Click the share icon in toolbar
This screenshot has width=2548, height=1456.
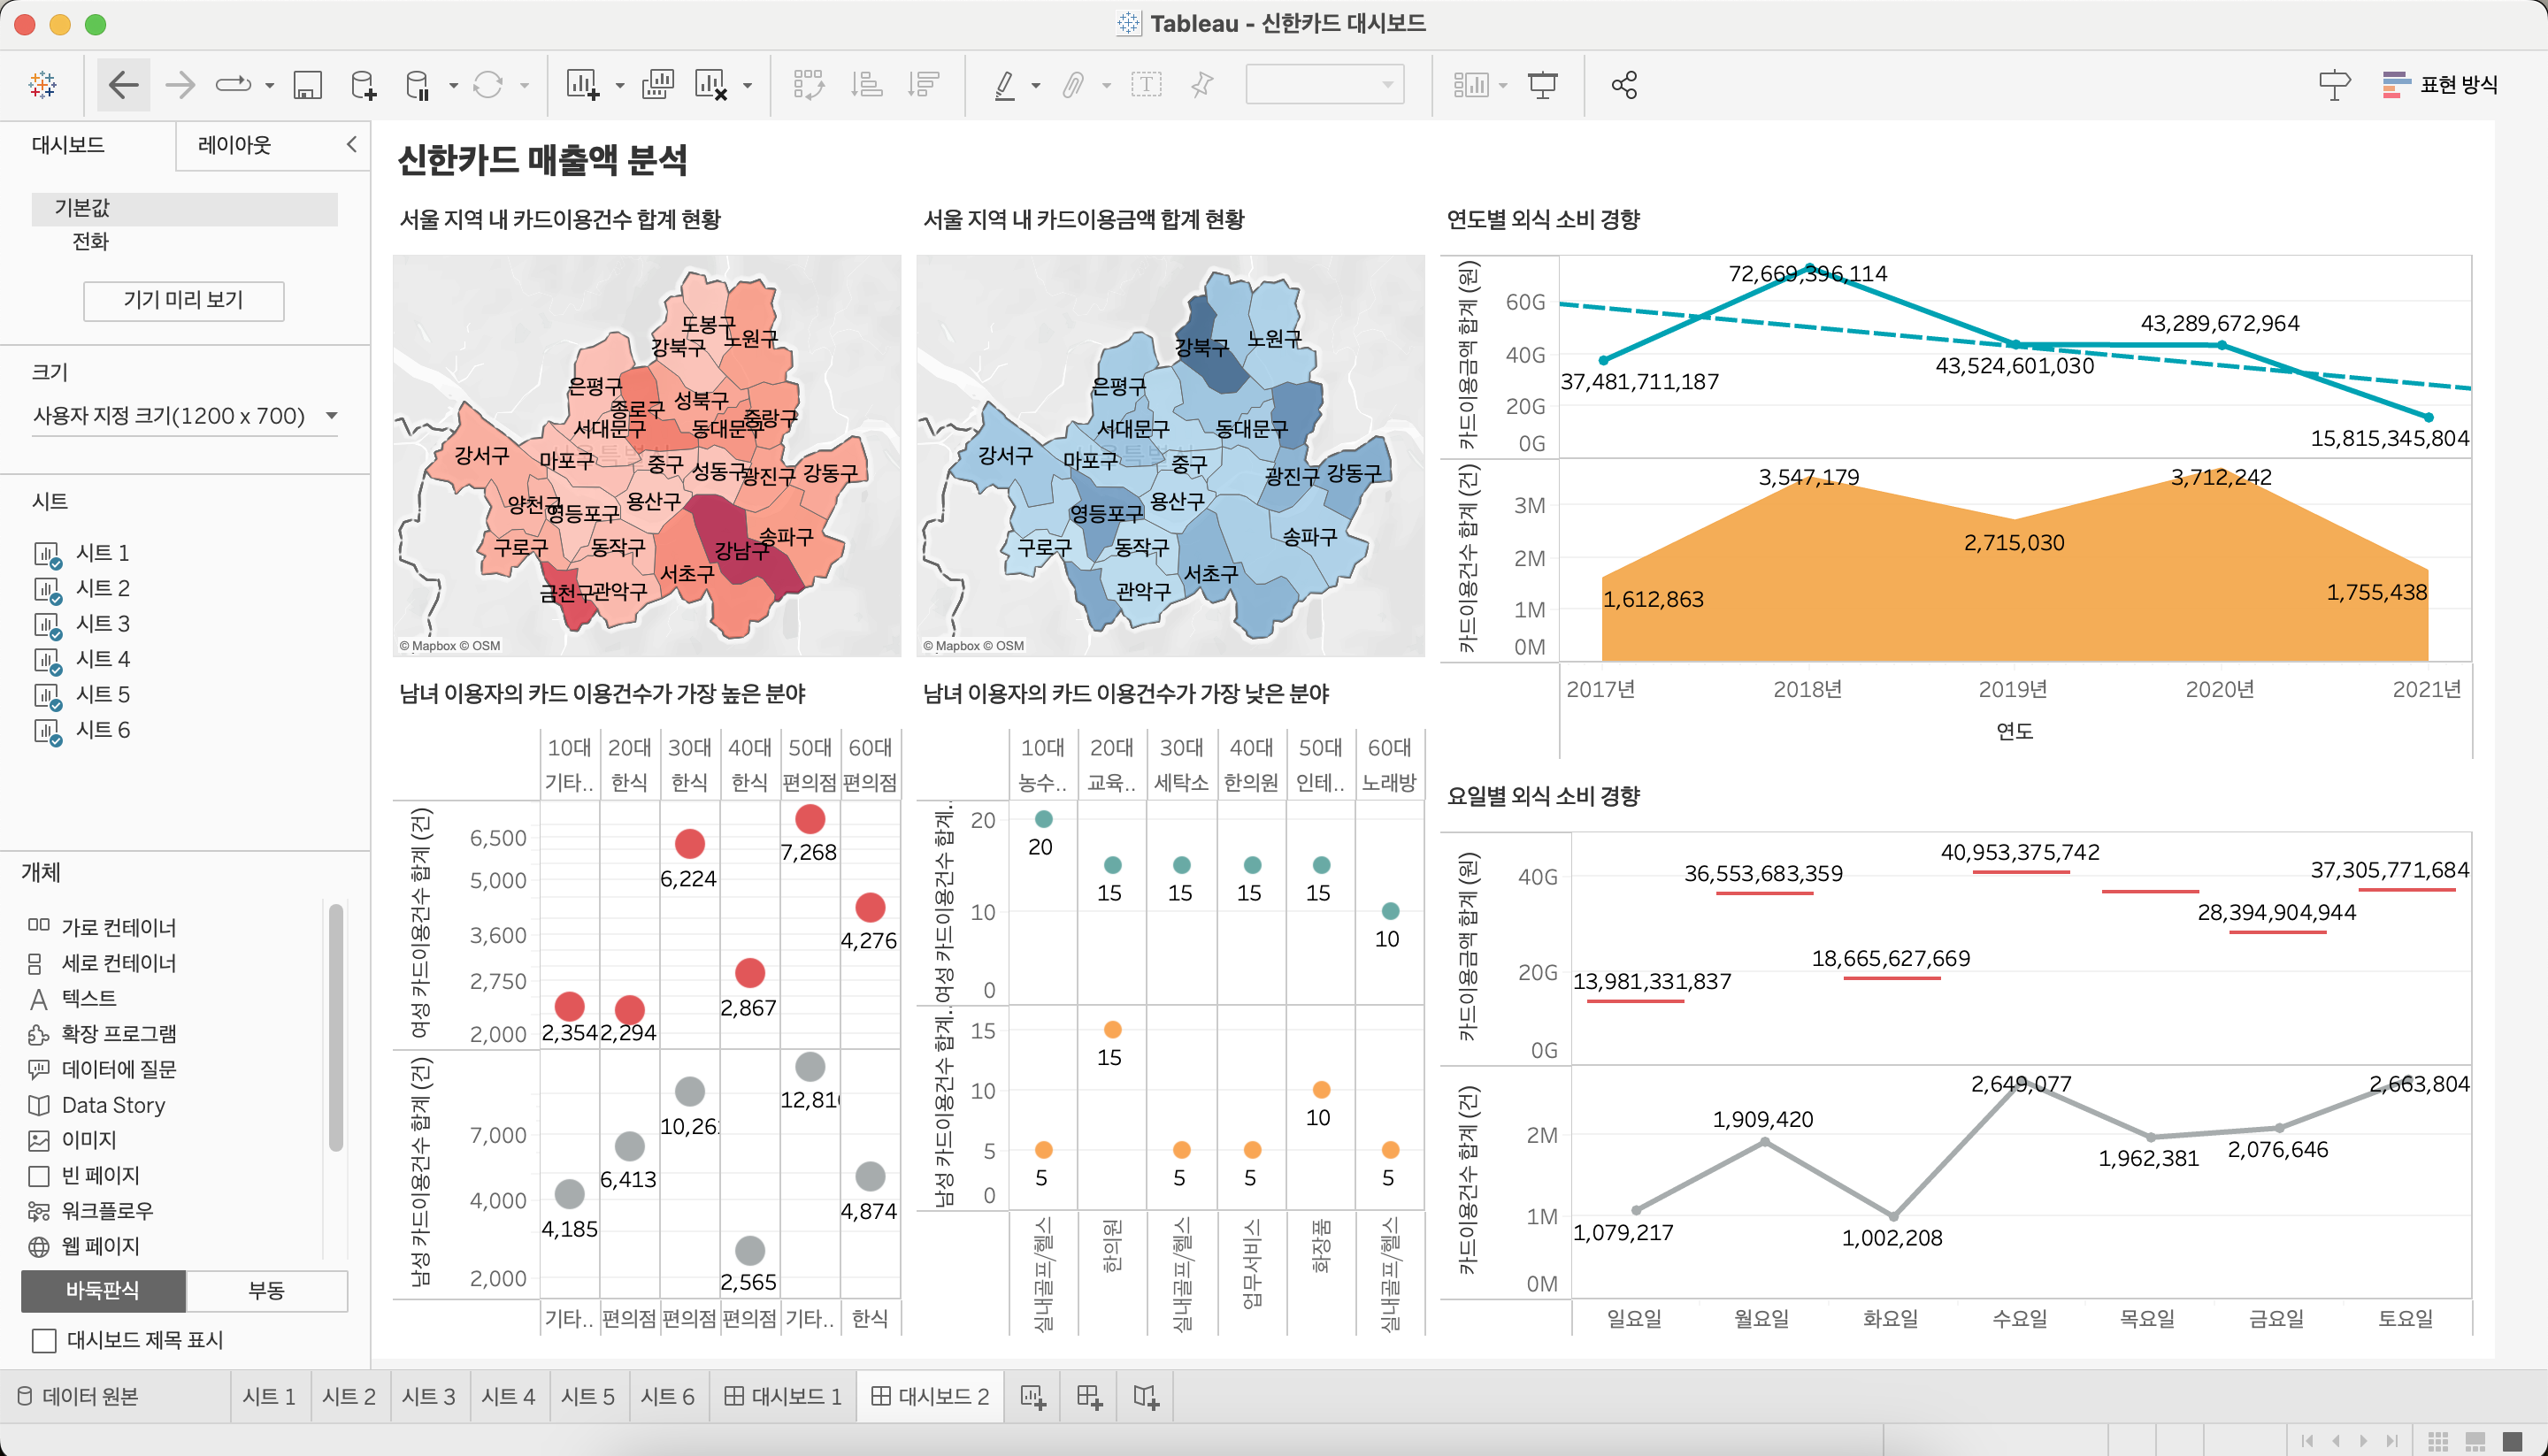[1624, 85]
